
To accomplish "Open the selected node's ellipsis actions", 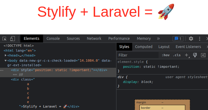I will [2, 70].
